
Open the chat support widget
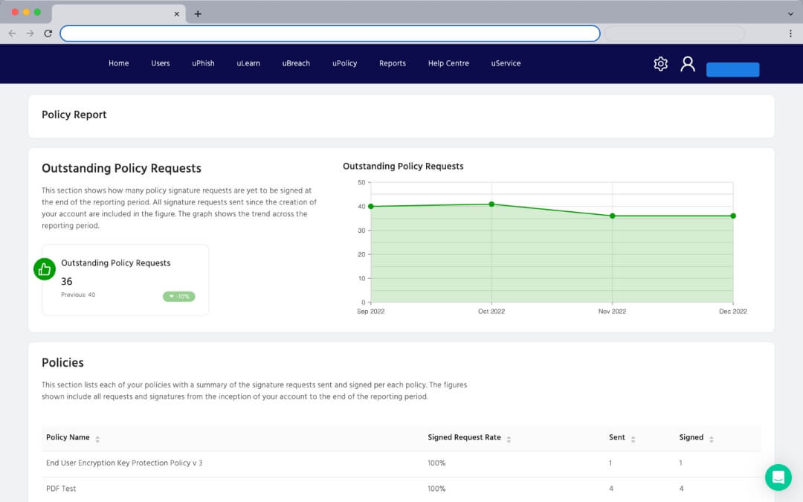(778, 477)
